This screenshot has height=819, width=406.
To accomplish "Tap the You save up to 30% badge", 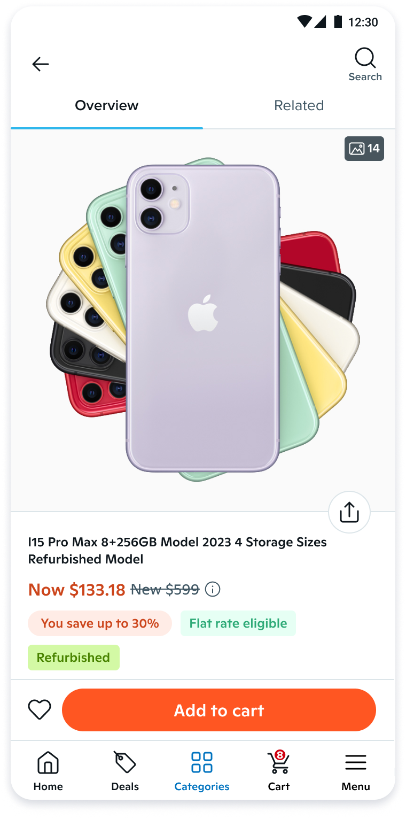I will coord(100,623).
